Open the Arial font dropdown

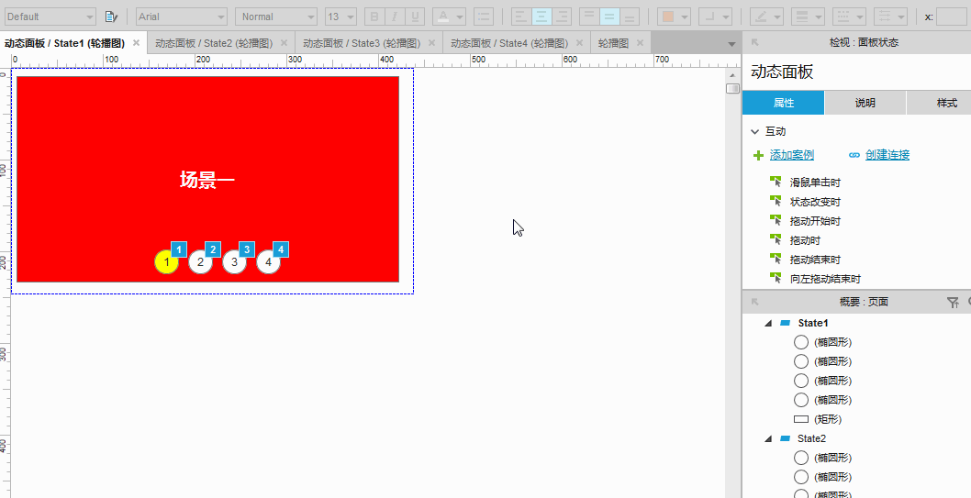point(182,17)
